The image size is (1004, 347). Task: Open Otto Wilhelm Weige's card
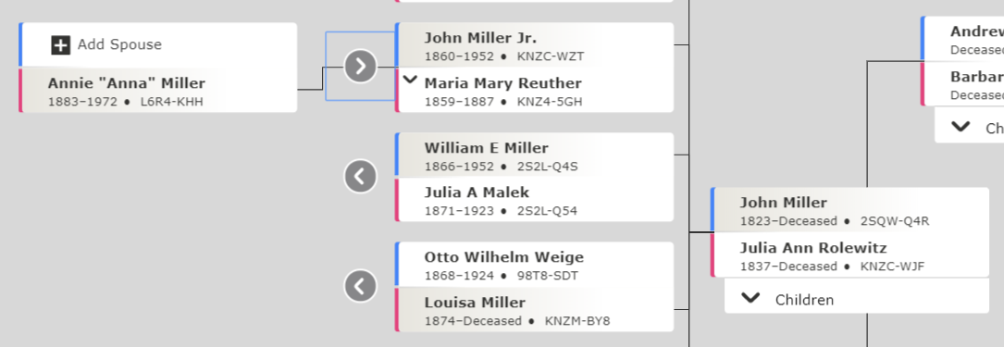(x=535, y=265)
